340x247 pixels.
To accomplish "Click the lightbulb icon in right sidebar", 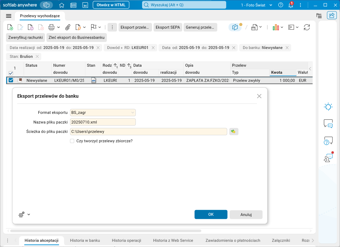I will 328,107.
